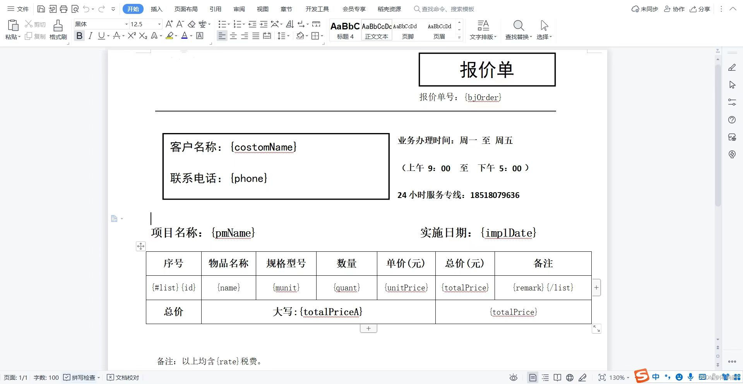The width and height of the screenshot is (743, 384).
Task: Click the Select (选择) cursor icon
Action: click(544, 26)
